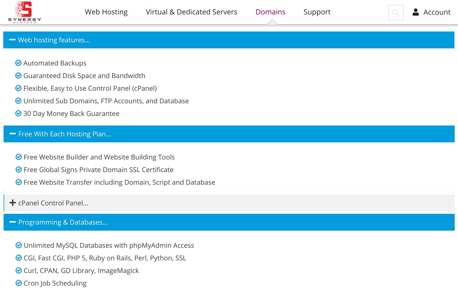Viewport: 458px width, 294px height.
Task: Click check icon beside Unlimited Sub Domains
Action: coord(18,101)
